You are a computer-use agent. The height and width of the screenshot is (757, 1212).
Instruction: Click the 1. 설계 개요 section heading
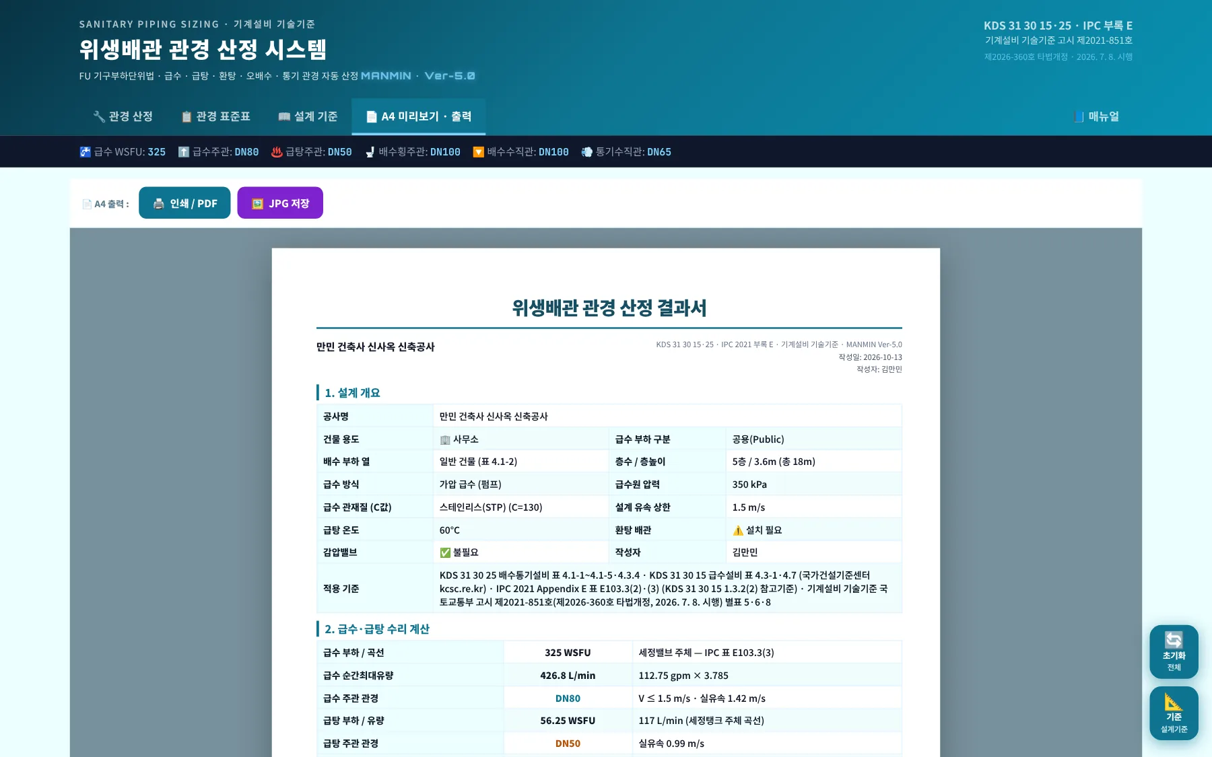tap(352, 393)
